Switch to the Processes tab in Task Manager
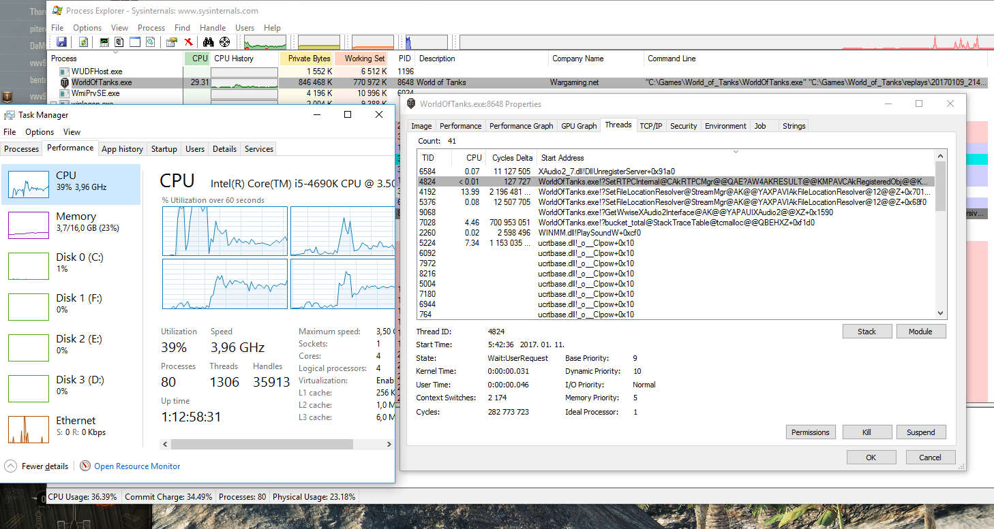Screen dimensions: 994x529 pyautogui.click(x=22, y=149)
